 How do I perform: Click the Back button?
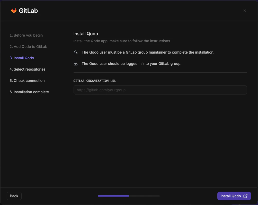pyautogui.click(x=14, y=196)
